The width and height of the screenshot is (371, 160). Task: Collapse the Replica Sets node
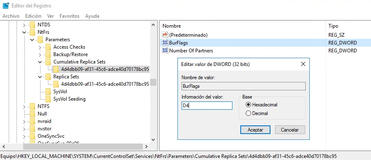(40, 77)
